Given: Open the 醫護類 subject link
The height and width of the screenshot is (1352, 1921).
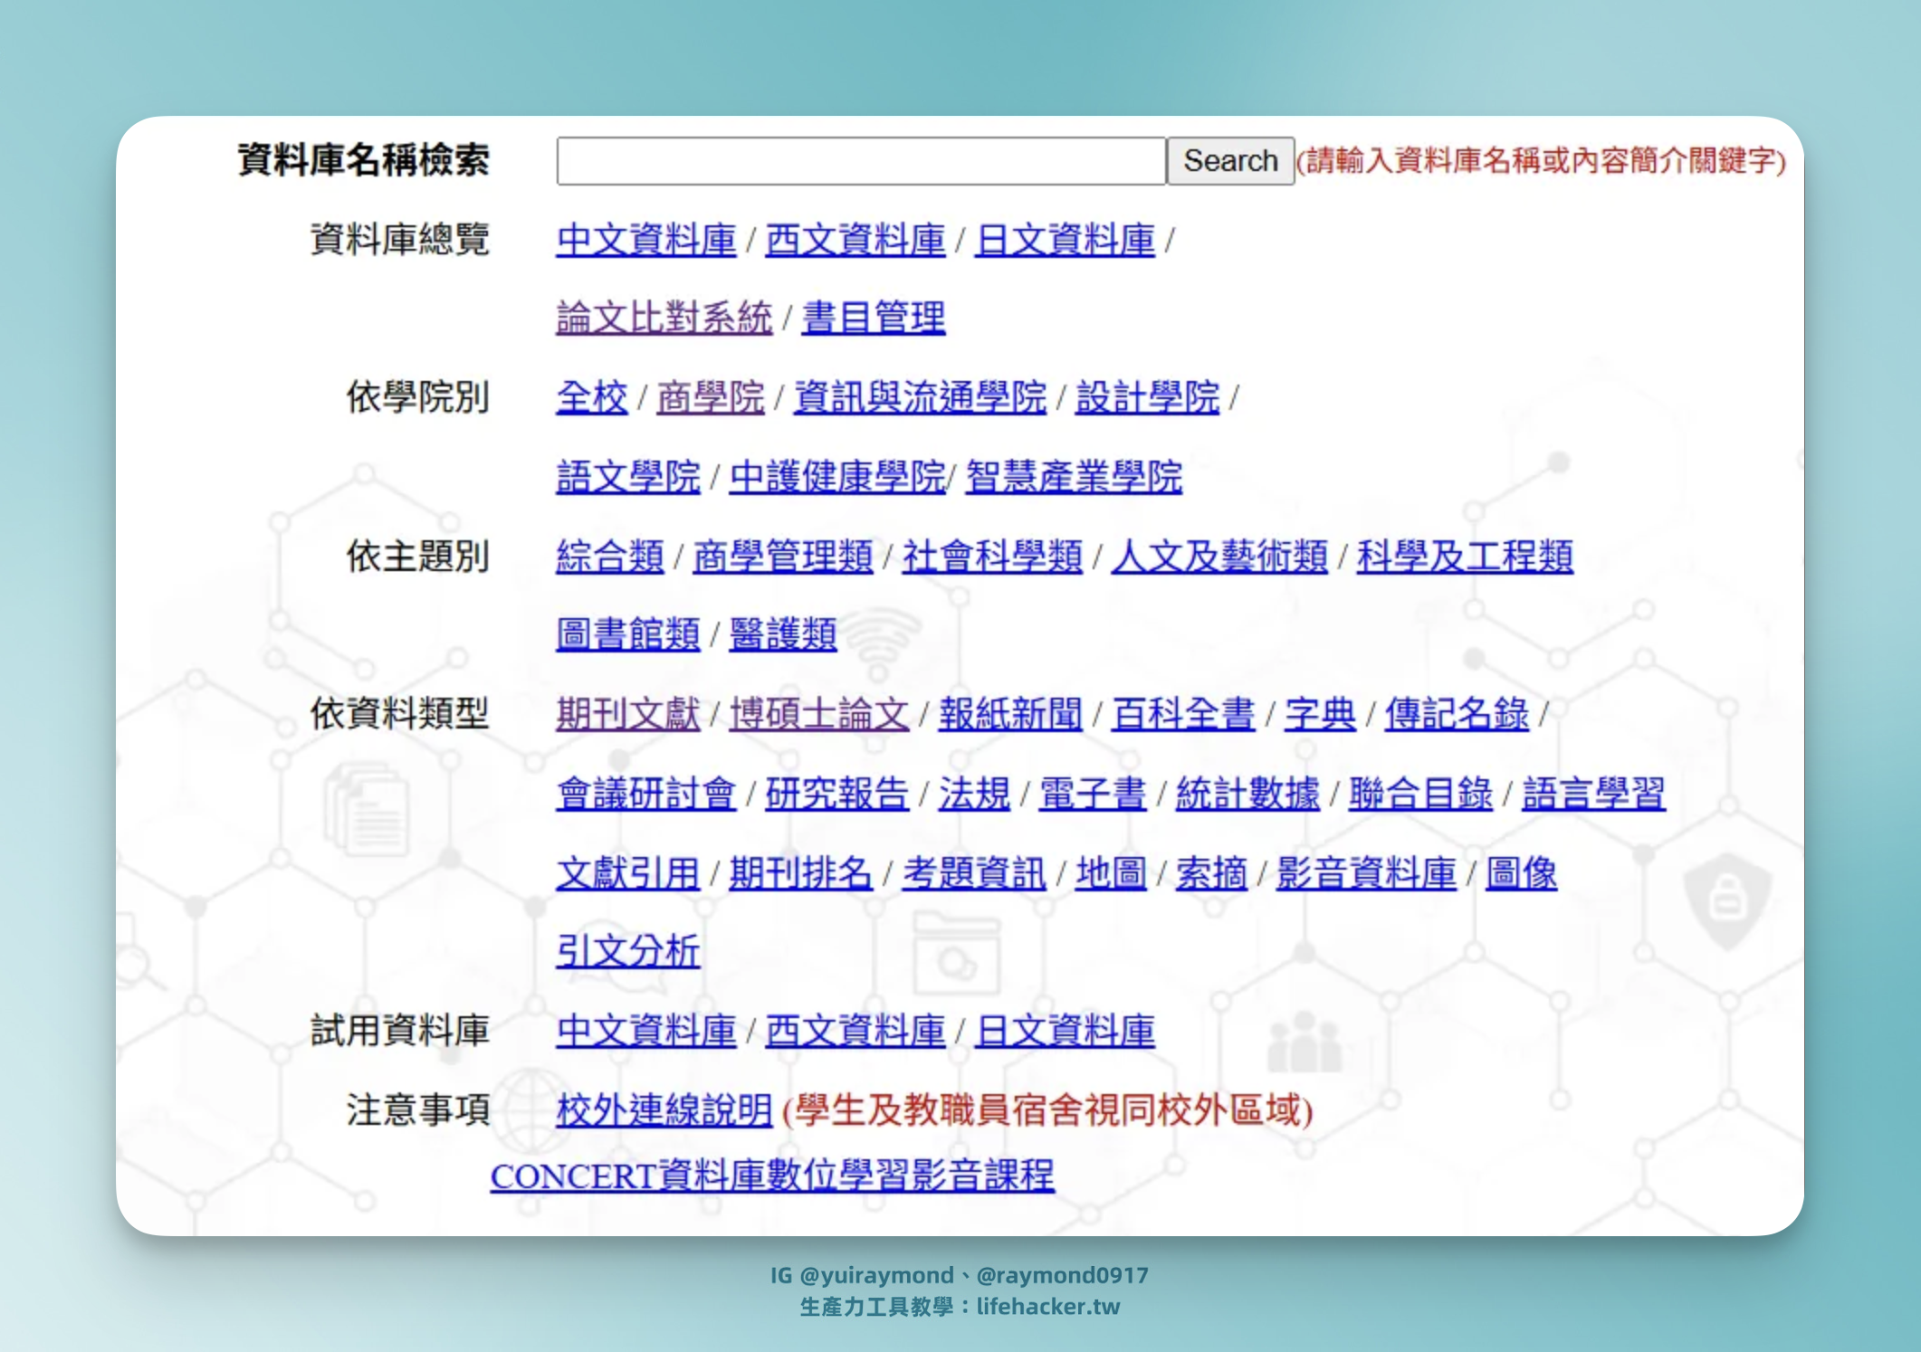Looking at the screenshot, I should pos(782,634).
